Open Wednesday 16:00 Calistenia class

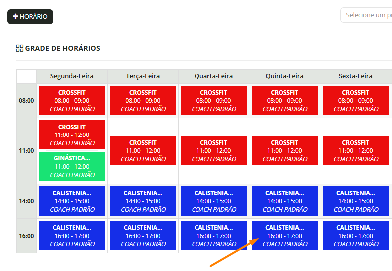coord(213,235)
